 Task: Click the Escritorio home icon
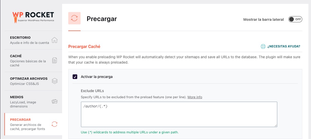pos(54,40)
